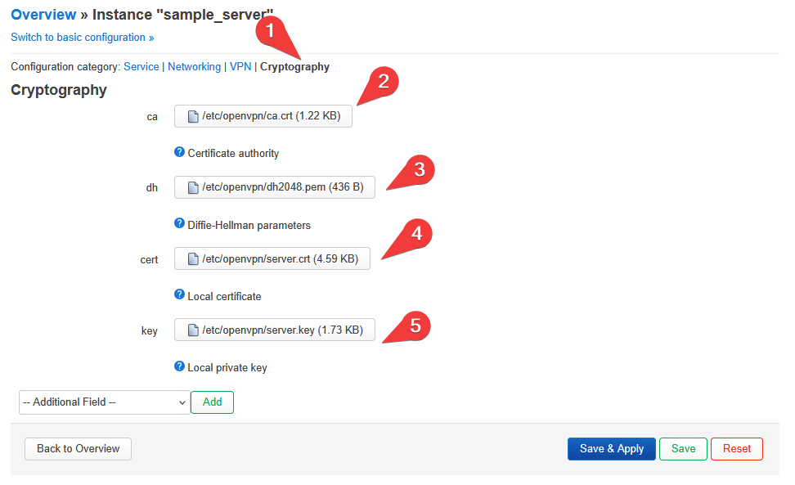Viewport: 795px width, 485px height.
Task: Click help icon beside Local certificate
Action: [179, 294]
